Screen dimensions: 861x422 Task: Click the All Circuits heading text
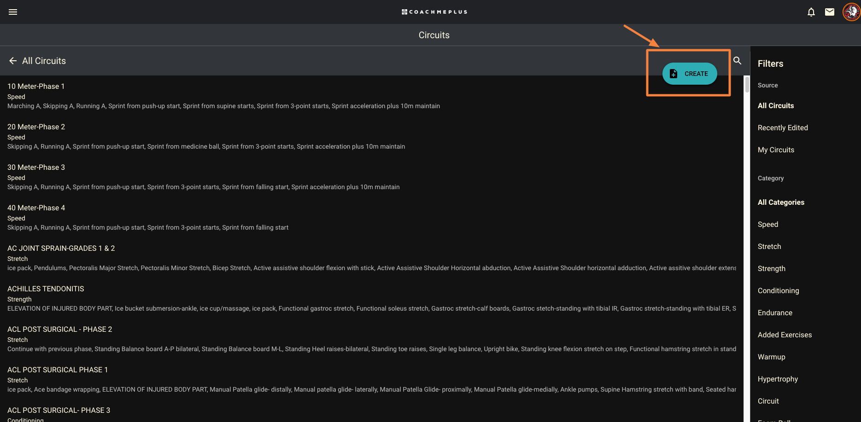[44, 61]
